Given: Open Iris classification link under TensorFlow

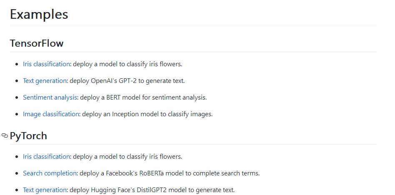Looking at the screenshot, I should (46, 64).
